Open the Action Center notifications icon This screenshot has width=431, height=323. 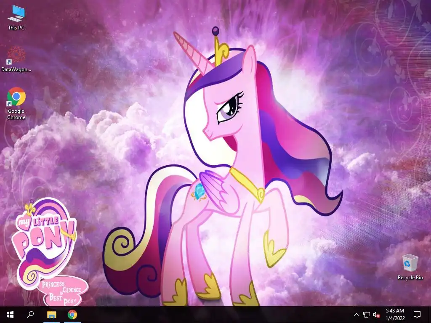coord(417,315)
